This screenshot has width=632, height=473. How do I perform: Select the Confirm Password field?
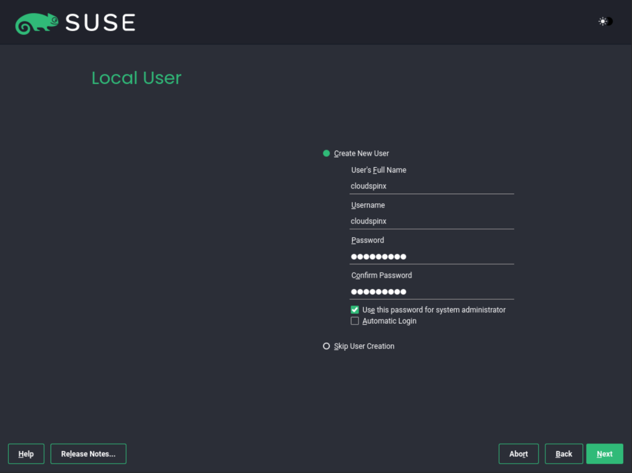432,292
